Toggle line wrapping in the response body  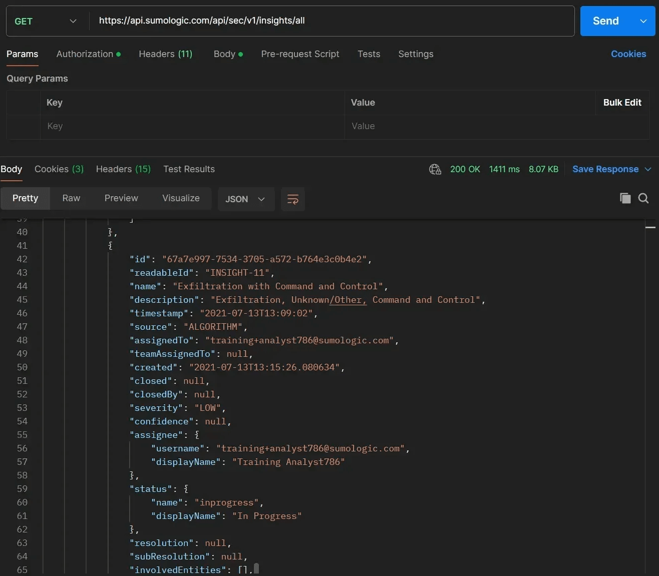293,199
